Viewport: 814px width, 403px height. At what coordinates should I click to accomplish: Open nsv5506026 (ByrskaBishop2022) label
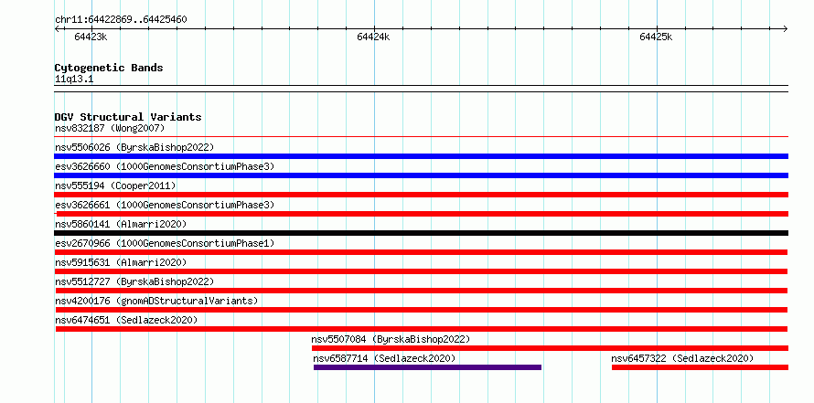coord(134,147)
